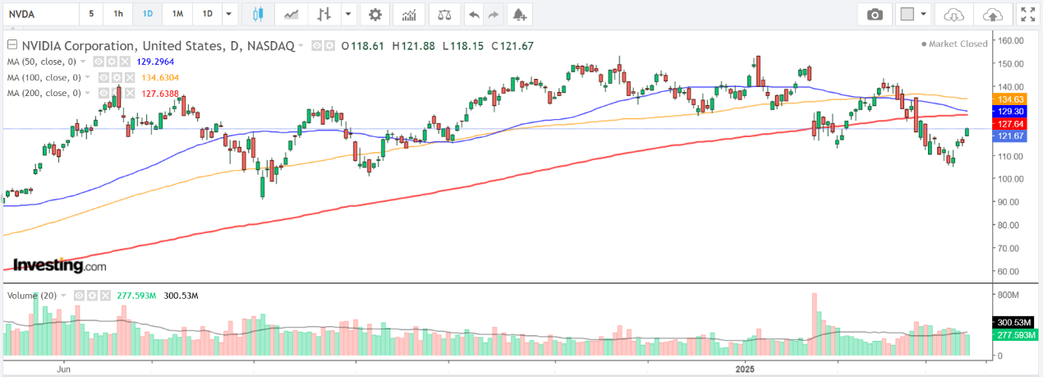1043x377 pixels.
Task: Remove the MA 200 indicator with X
Action: (129, 93)
